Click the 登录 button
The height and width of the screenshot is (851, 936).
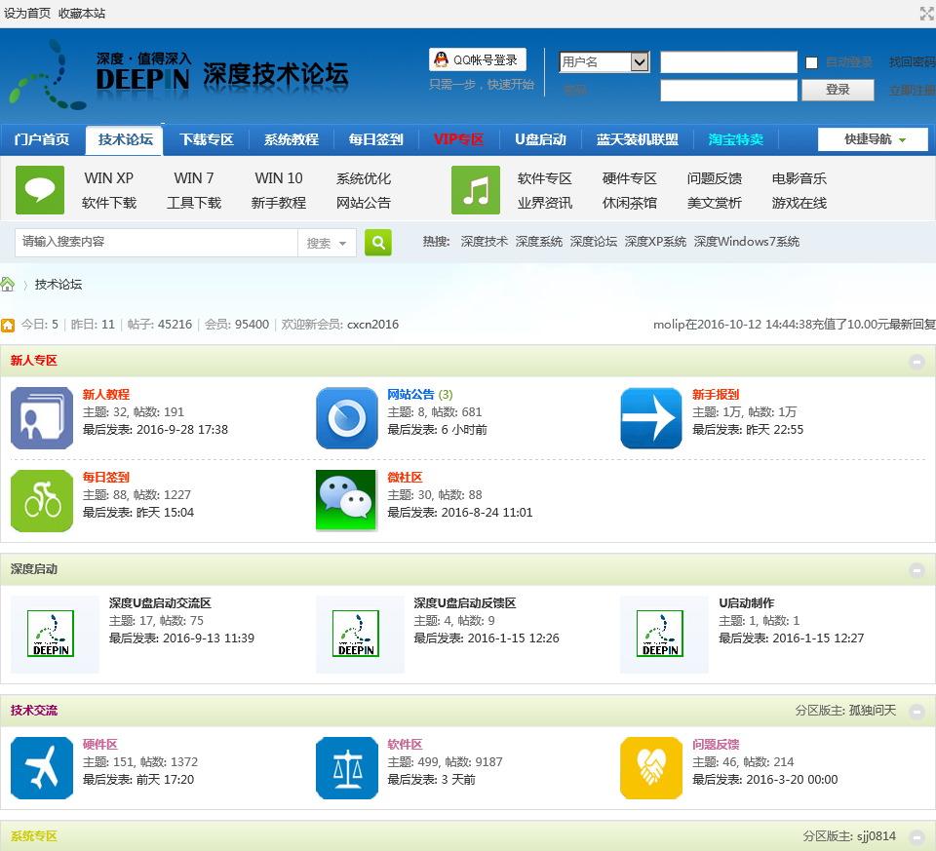coord(838,90)
